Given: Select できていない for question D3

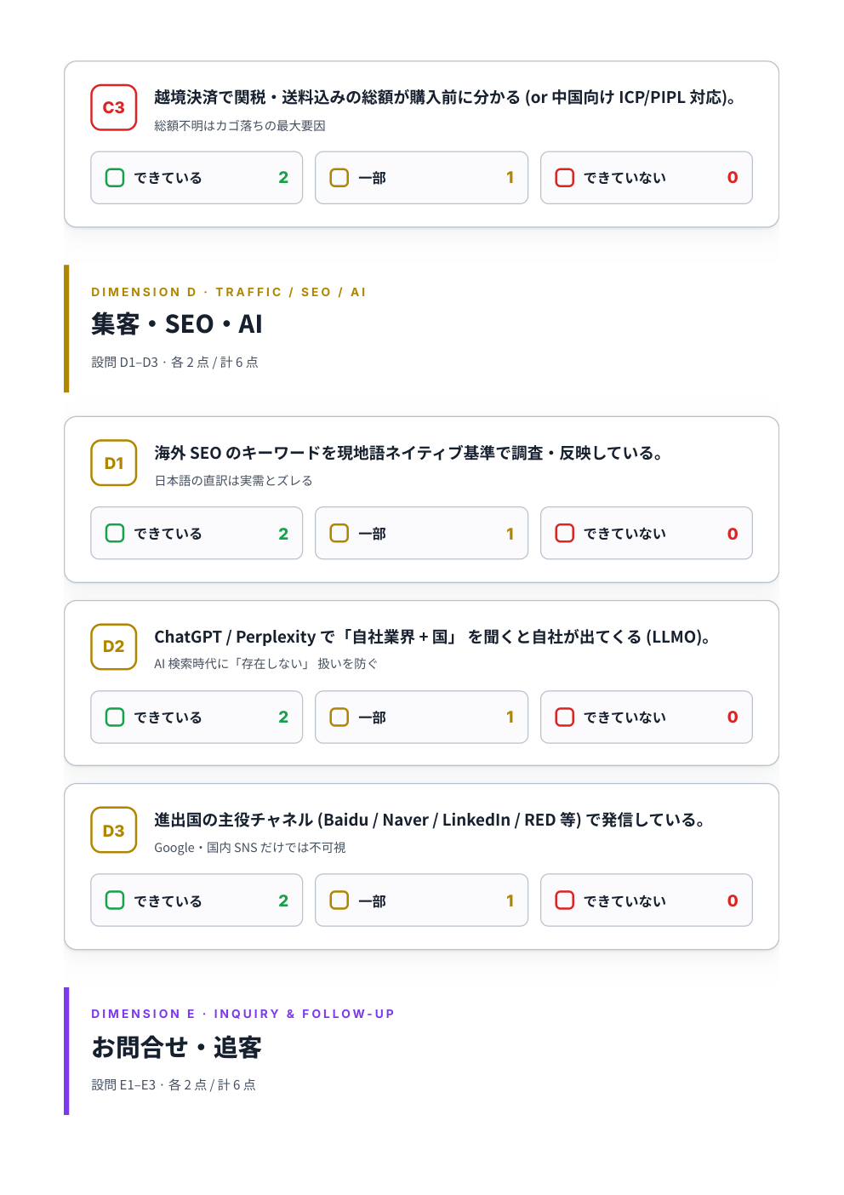Looking at the screenshot, I should click(x=647, y=901).
